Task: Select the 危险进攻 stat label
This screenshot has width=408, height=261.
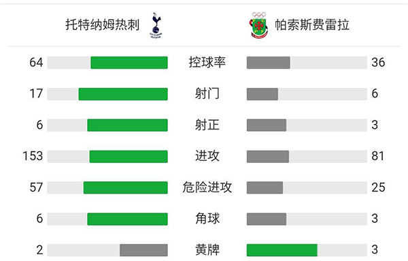Action: [207, 187]
